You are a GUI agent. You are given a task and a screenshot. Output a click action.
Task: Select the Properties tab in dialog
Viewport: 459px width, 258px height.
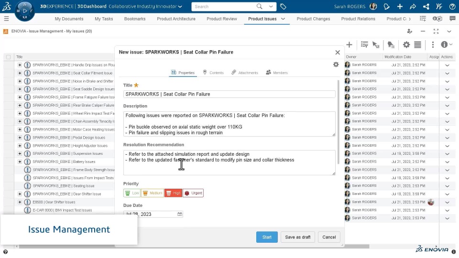[183, 73]
